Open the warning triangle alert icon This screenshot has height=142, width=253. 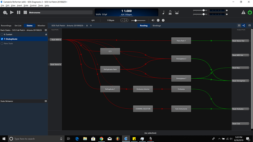click(x=243, y=12)
